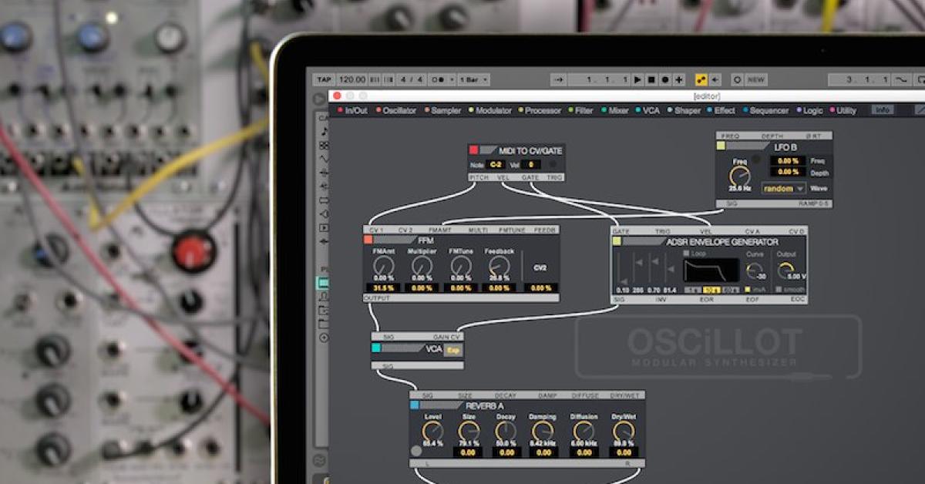925x484 pixels.
Task: Click the PITCH output port on MIDI TO CV/GATE
Action: (479, 177)
